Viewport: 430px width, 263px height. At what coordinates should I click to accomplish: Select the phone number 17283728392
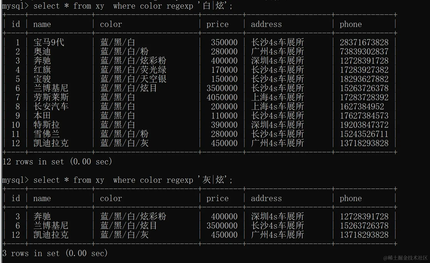coord(364,97)
